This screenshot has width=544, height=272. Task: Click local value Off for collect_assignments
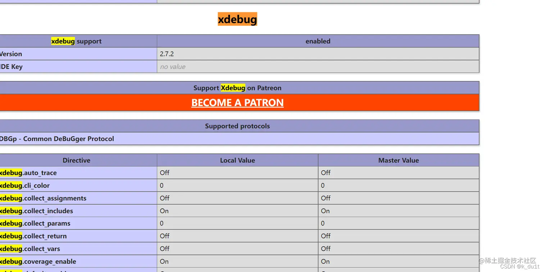237,198
